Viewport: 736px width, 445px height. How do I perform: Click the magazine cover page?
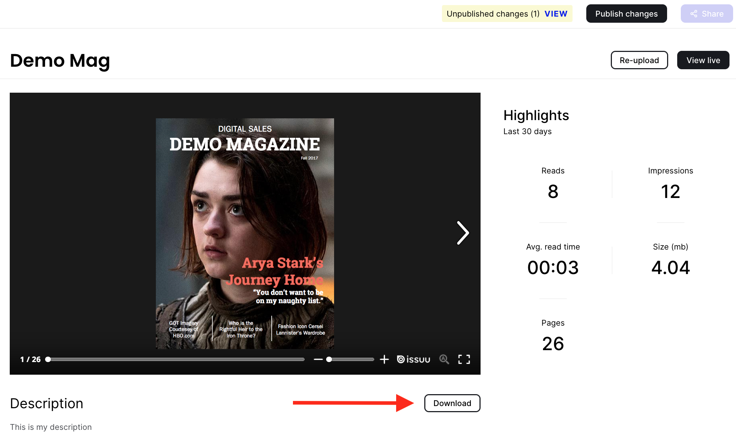245,234
